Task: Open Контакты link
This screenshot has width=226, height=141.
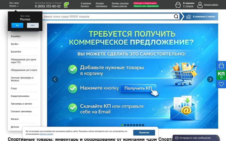Action: coord(85,6)
